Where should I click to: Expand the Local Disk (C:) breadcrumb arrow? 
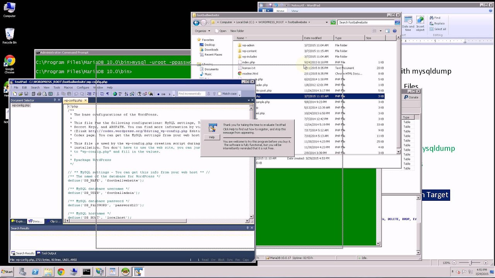click(256, 22)
